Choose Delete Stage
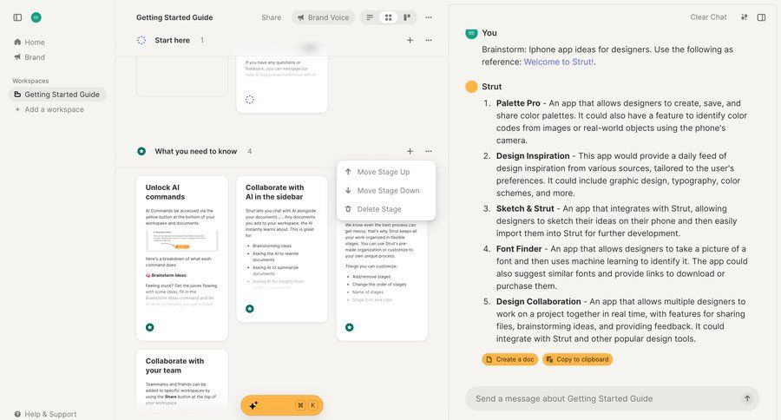Image resolution: width=781 pixels, height=420 pixels. tap(386, 209)
